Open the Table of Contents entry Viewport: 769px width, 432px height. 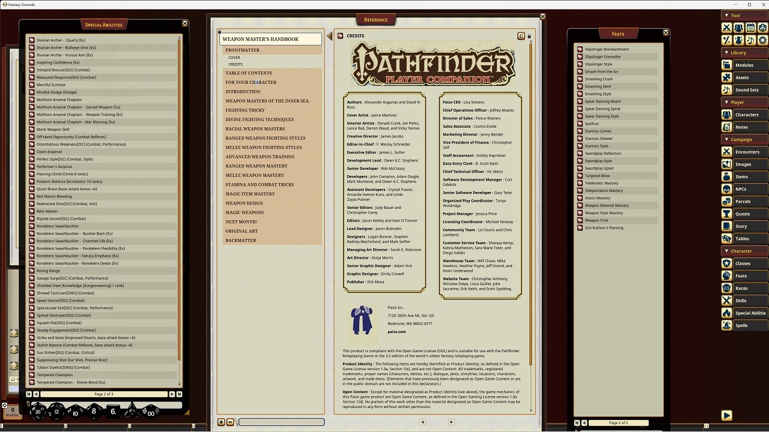(248, 73)
